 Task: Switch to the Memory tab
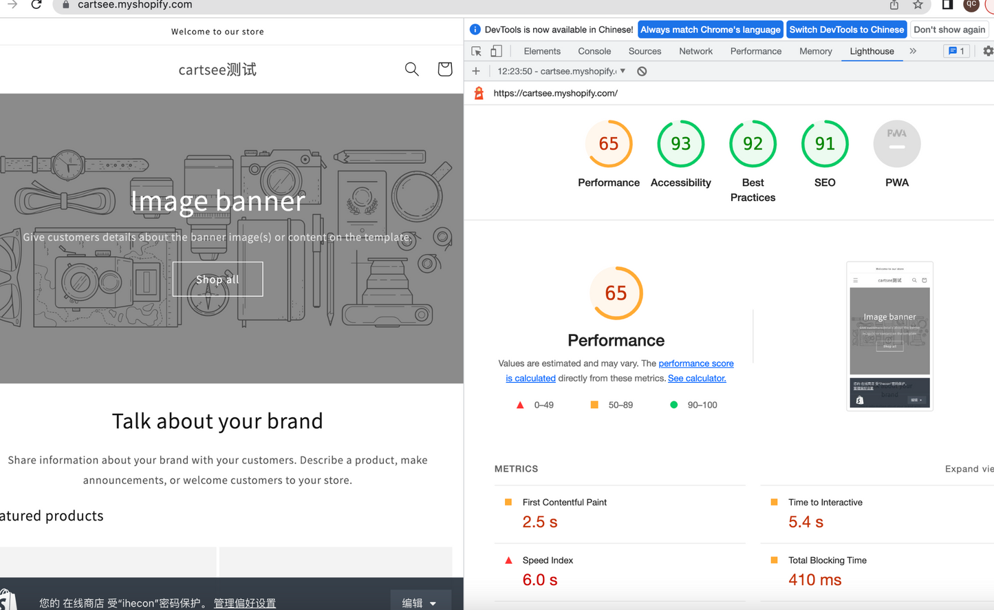coord(815,51)
